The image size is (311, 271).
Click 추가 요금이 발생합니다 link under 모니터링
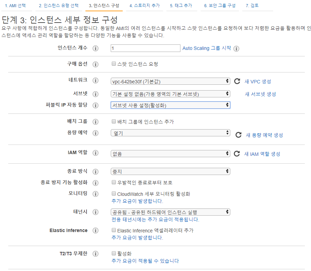click(x=137, y=201)
